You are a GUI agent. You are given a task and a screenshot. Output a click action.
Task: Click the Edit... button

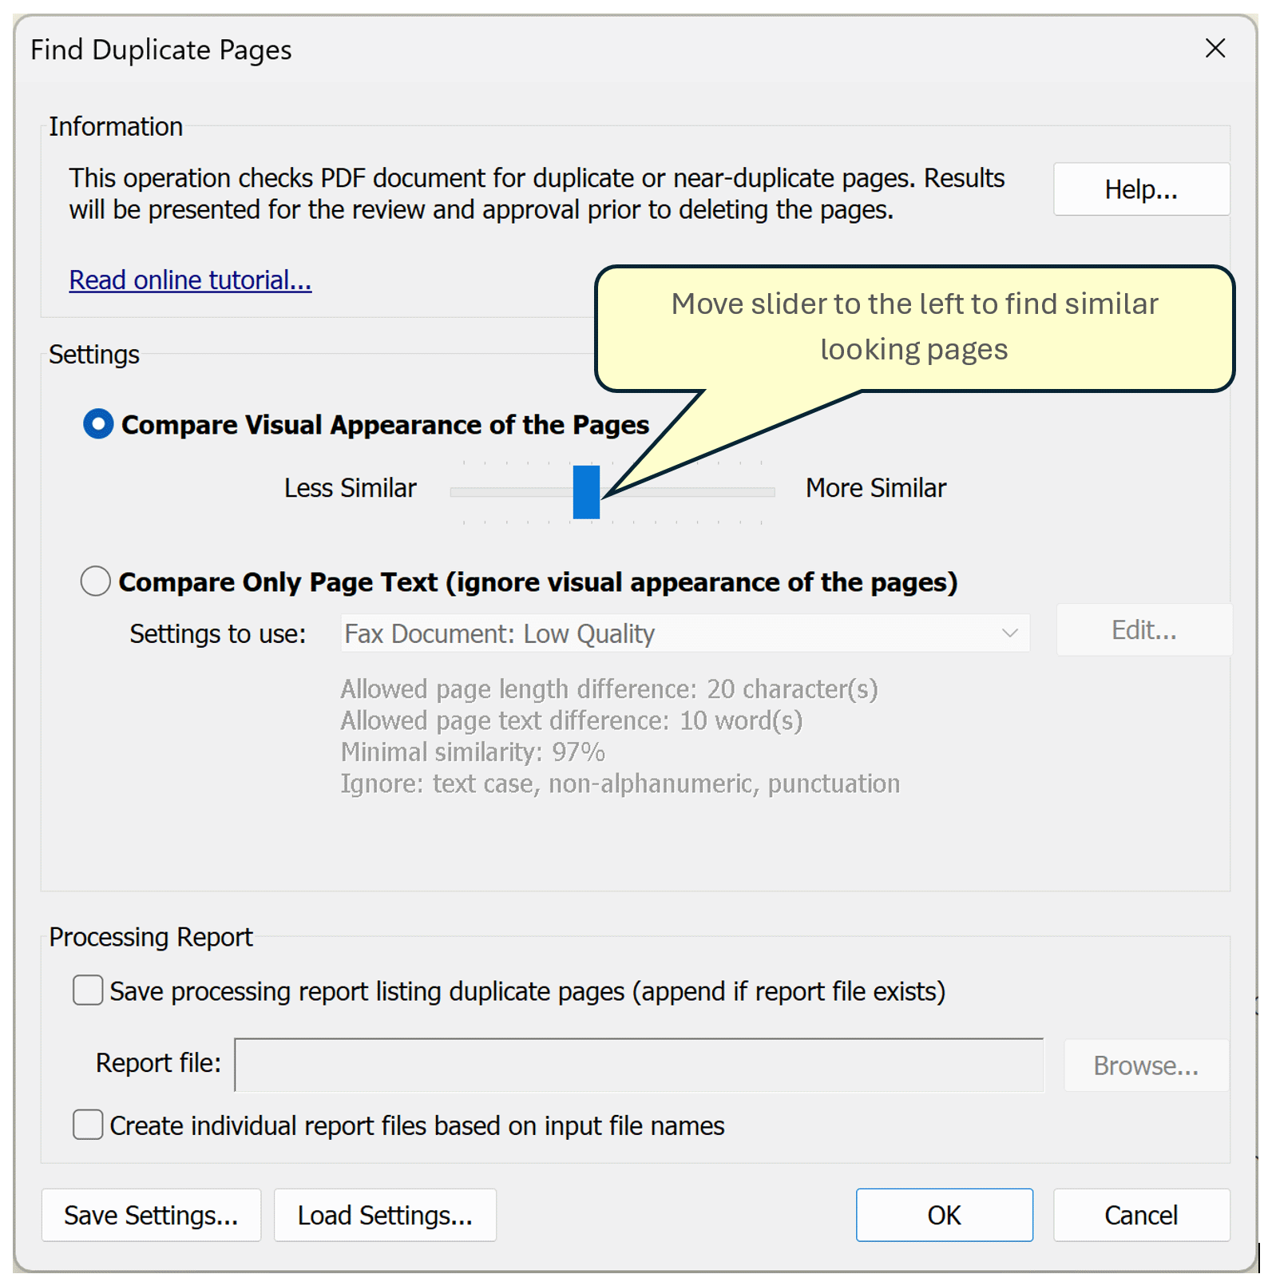tap(1143, 630)
